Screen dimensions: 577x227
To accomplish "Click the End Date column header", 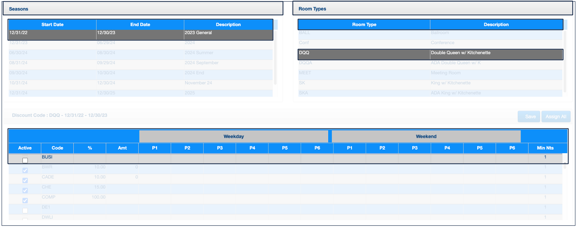I will (x=140, y=24).
